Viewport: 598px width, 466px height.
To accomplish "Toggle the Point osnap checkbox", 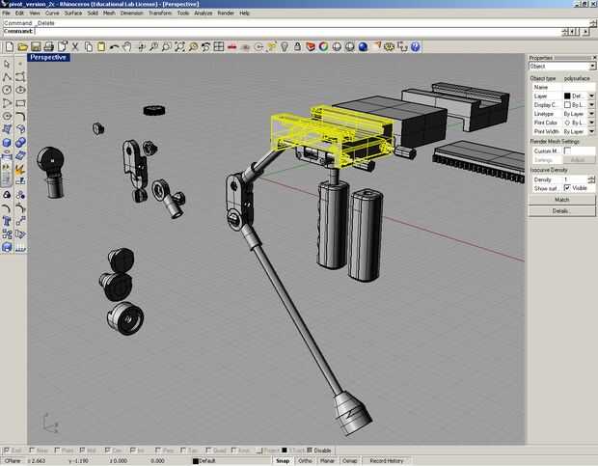I will coord(57,451).
